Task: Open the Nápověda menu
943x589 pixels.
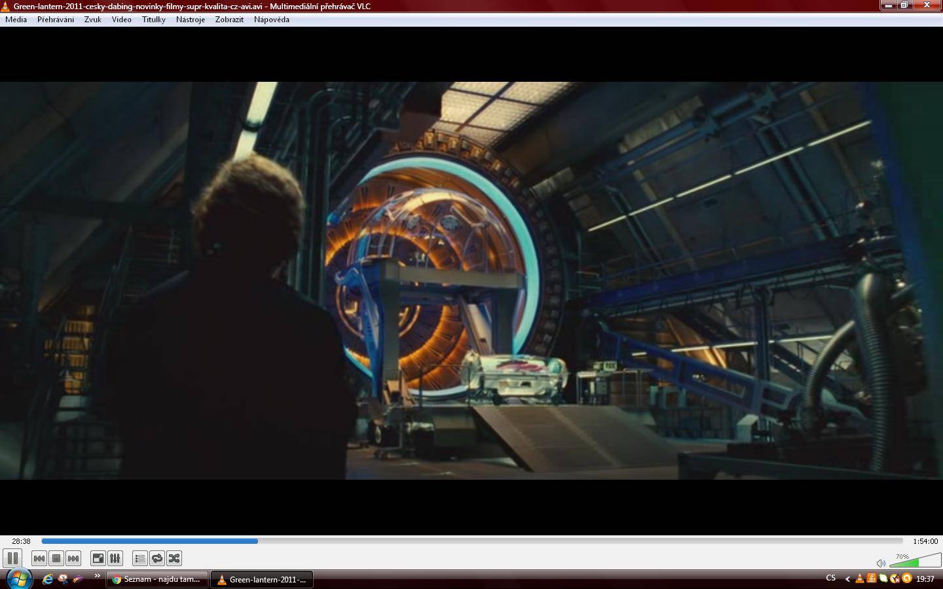Action: point(272,20)
